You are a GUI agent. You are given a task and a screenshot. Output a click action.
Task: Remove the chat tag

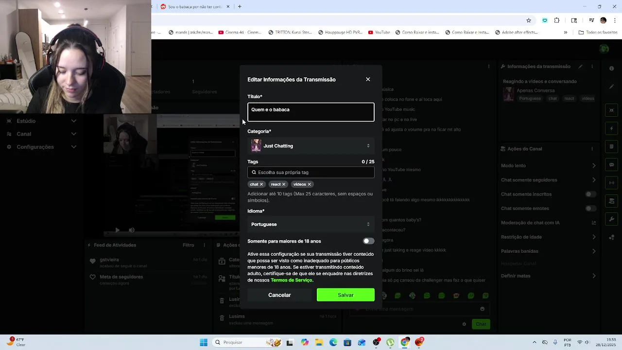click(x=261, y=184)
